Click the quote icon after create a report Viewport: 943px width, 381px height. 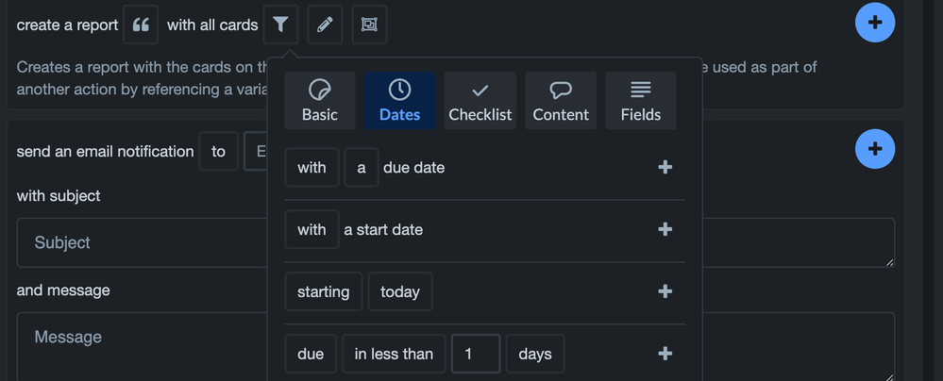tap(141, 25)
